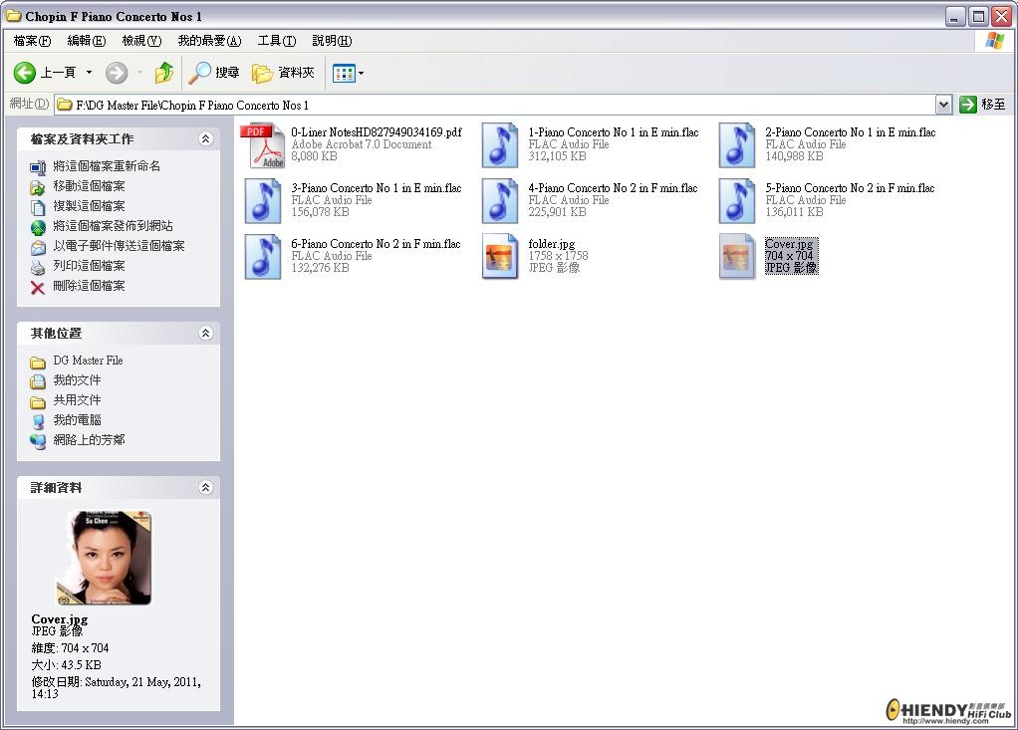
Task: Open the Search (搜尋) toolbar button
Action: [x=214, y=73]
